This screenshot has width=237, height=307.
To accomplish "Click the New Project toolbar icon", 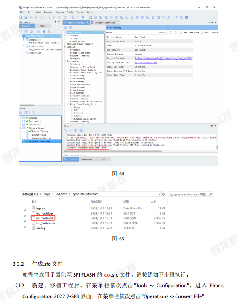I will tap(21, 17).
